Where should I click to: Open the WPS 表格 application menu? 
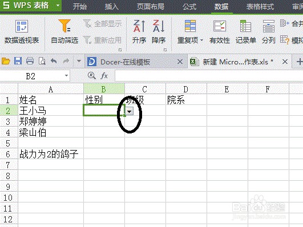click(x=31, y=5)
